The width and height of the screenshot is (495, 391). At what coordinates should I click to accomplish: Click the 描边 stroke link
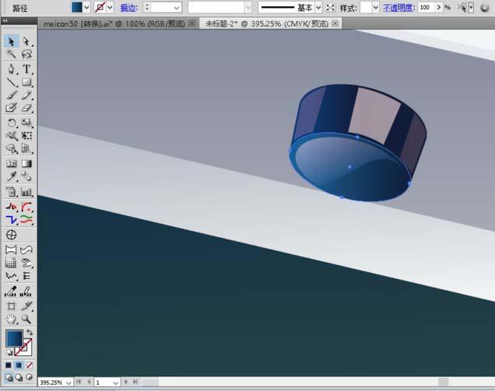click(128, 7)
